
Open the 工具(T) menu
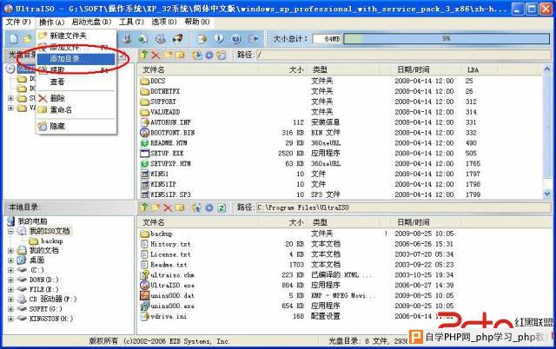click(131, 22)
